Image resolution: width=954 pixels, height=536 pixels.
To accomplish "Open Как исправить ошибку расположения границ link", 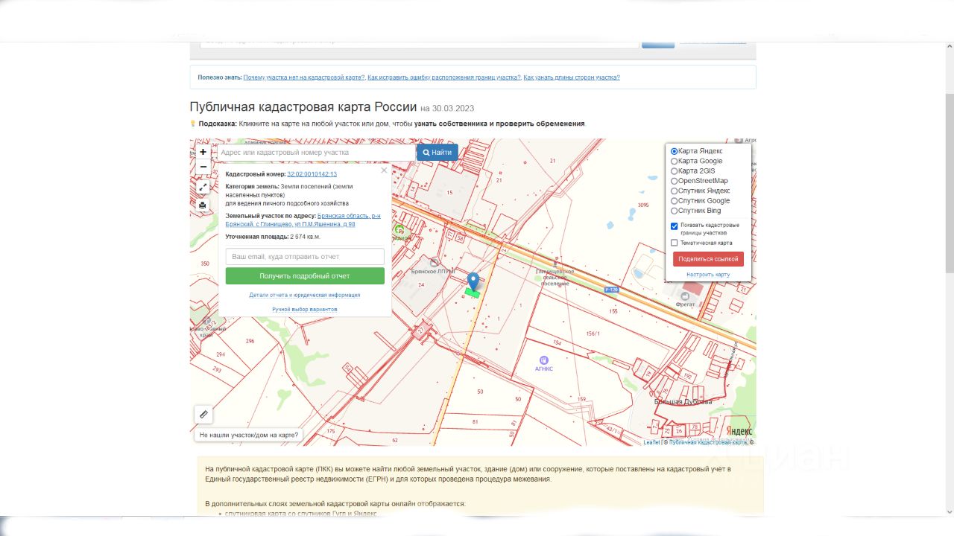I will (444, 77).
